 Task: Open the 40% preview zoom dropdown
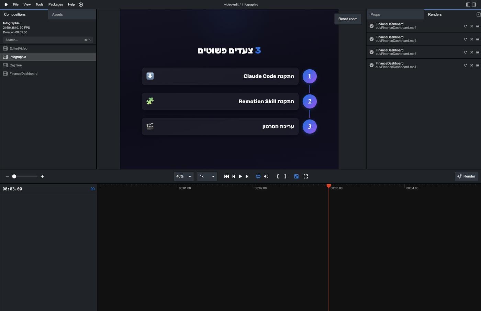(x=183, y=176)
